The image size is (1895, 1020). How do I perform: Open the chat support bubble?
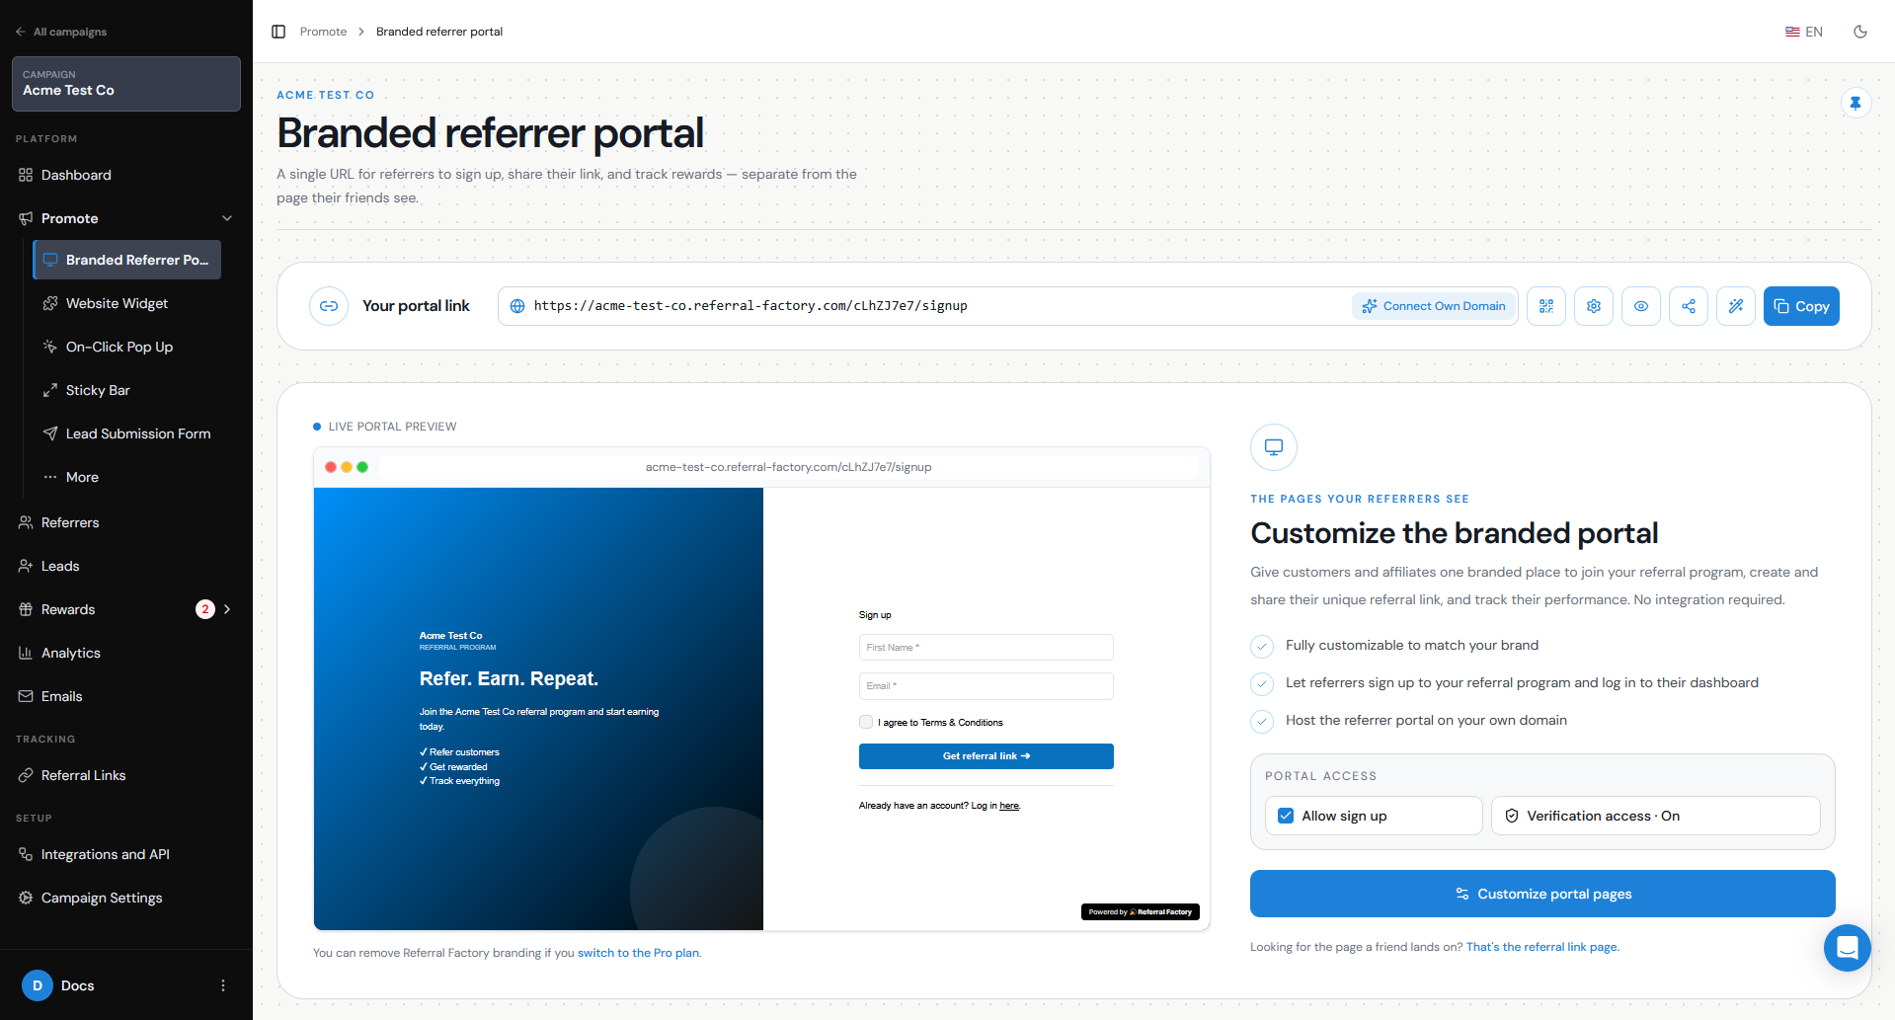[1847, 948]
